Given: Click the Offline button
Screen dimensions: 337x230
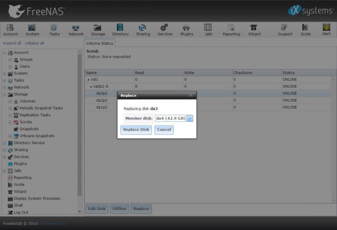Looking at the screenshot, I should (x=119, y=209).
